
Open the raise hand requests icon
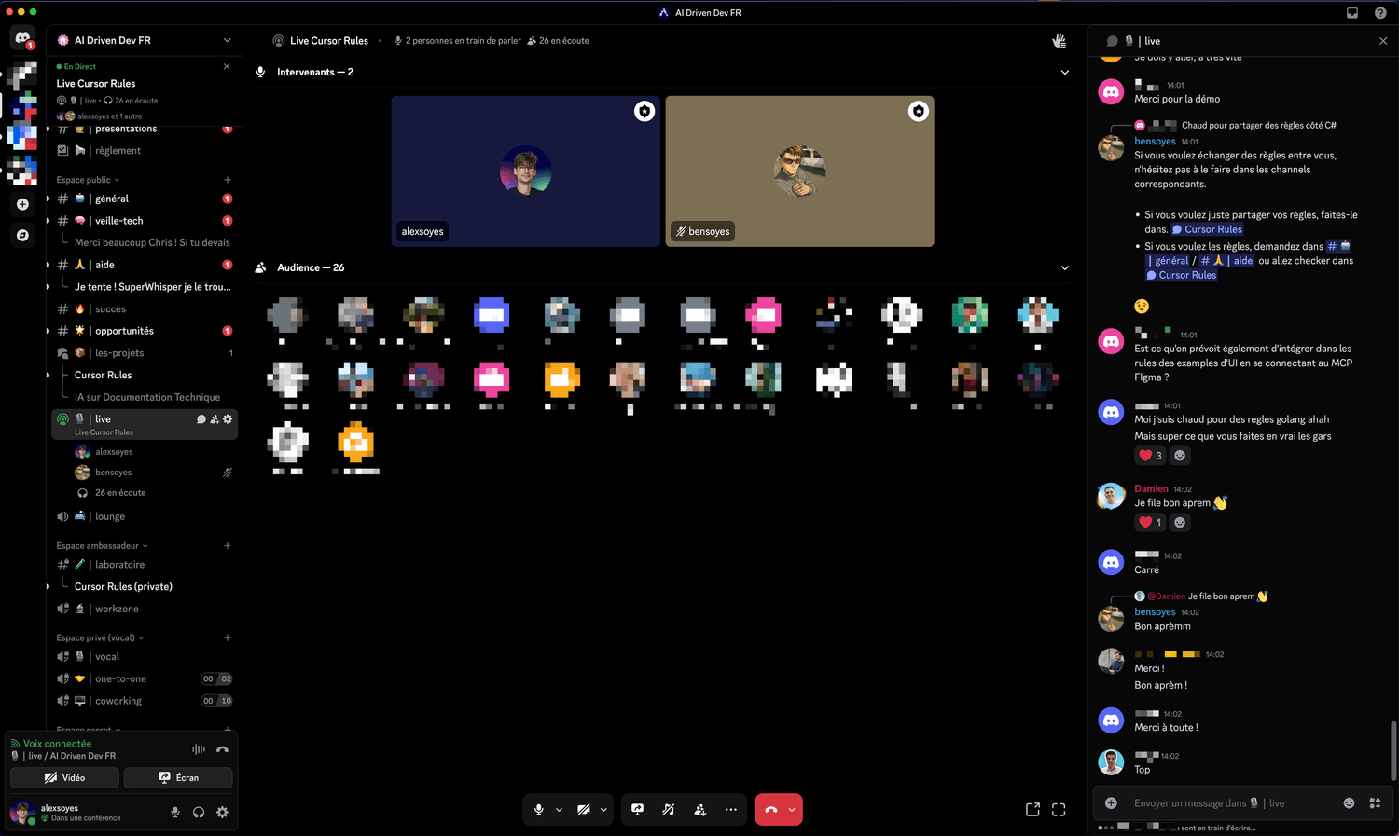click(x=1059, y=41)
